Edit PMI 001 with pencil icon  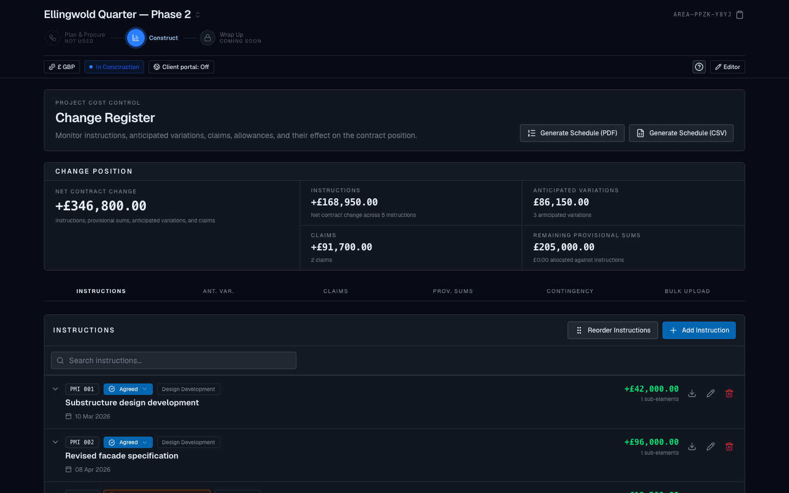pos(711,393)
